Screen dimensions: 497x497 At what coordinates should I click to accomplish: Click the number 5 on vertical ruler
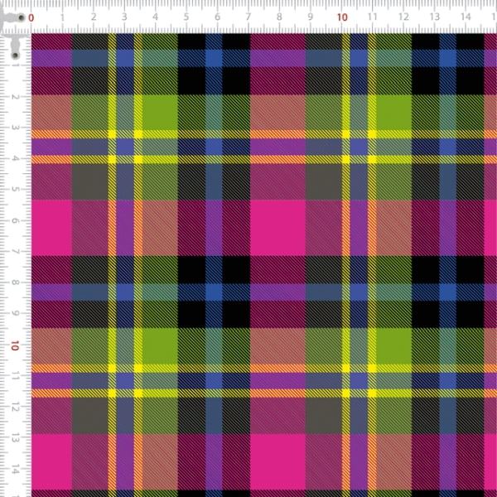15,189
